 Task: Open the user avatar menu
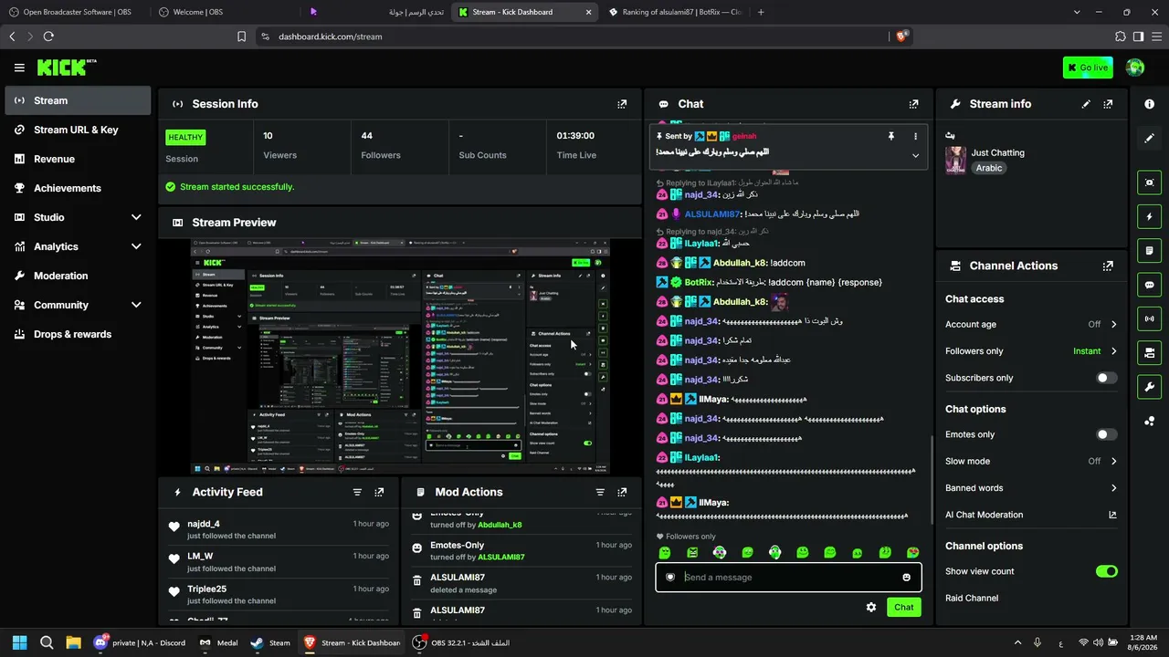(1135, 68)
